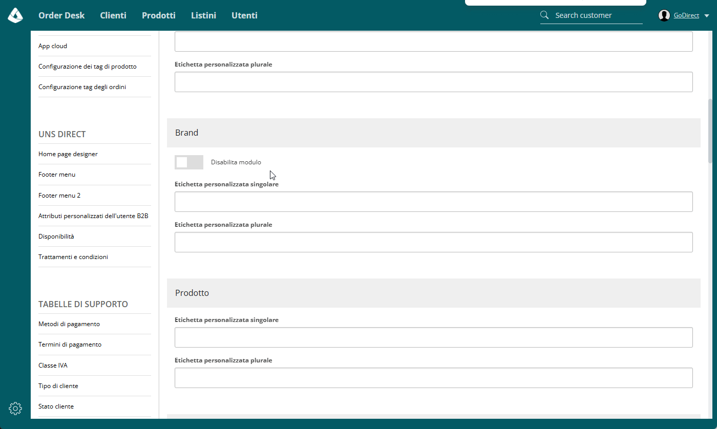Expand the GoDirect user dropdown arrow
The width and height of the screenshot is (717, 429).
pyautogui.click(x=707, y=16)
